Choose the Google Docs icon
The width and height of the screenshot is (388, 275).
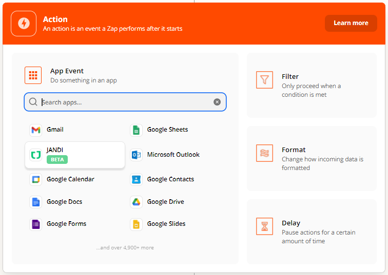(35, 202)
